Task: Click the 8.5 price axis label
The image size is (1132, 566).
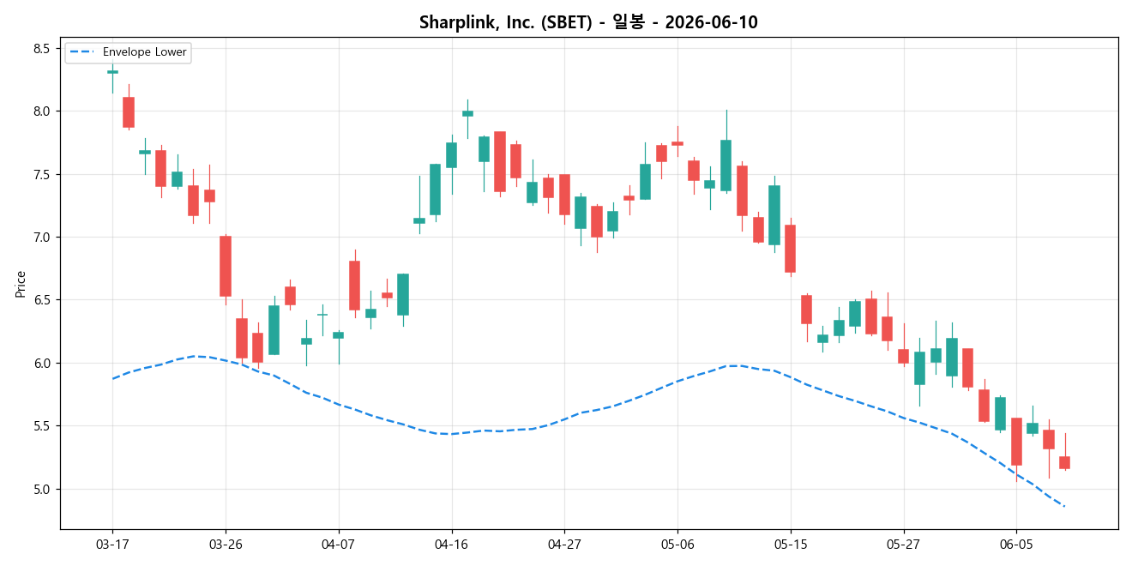Action: coord(43,49)
